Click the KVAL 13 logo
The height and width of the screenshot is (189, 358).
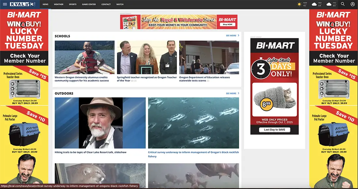(22, 4)
